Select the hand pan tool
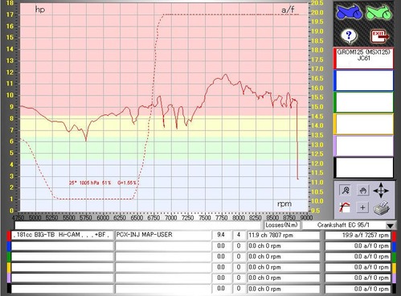Screen dimensions: 401x296 coord(362,191)
